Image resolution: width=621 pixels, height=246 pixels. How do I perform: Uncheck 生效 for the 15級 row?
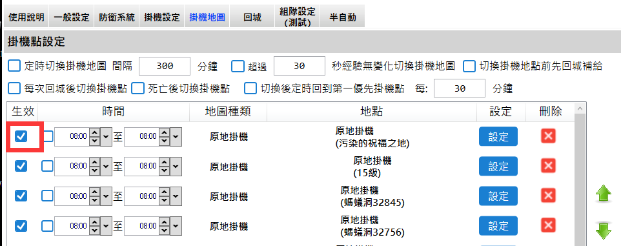(x=21, y=166)
